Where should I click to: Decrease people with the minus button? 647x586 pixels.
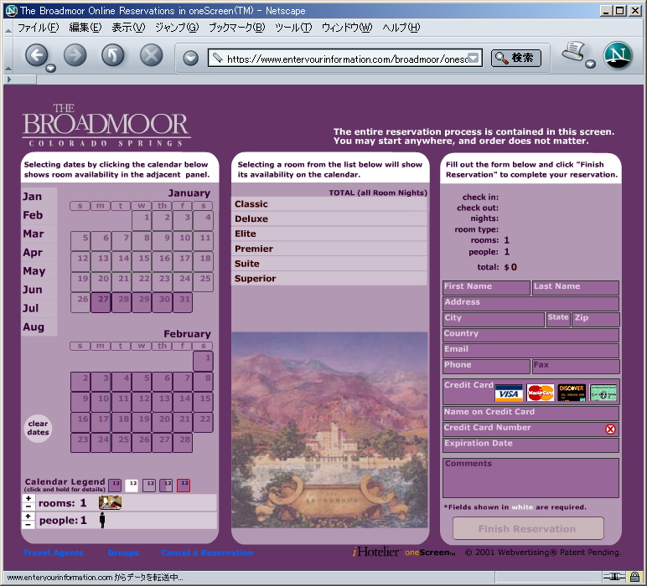click(x=28, y=524)
